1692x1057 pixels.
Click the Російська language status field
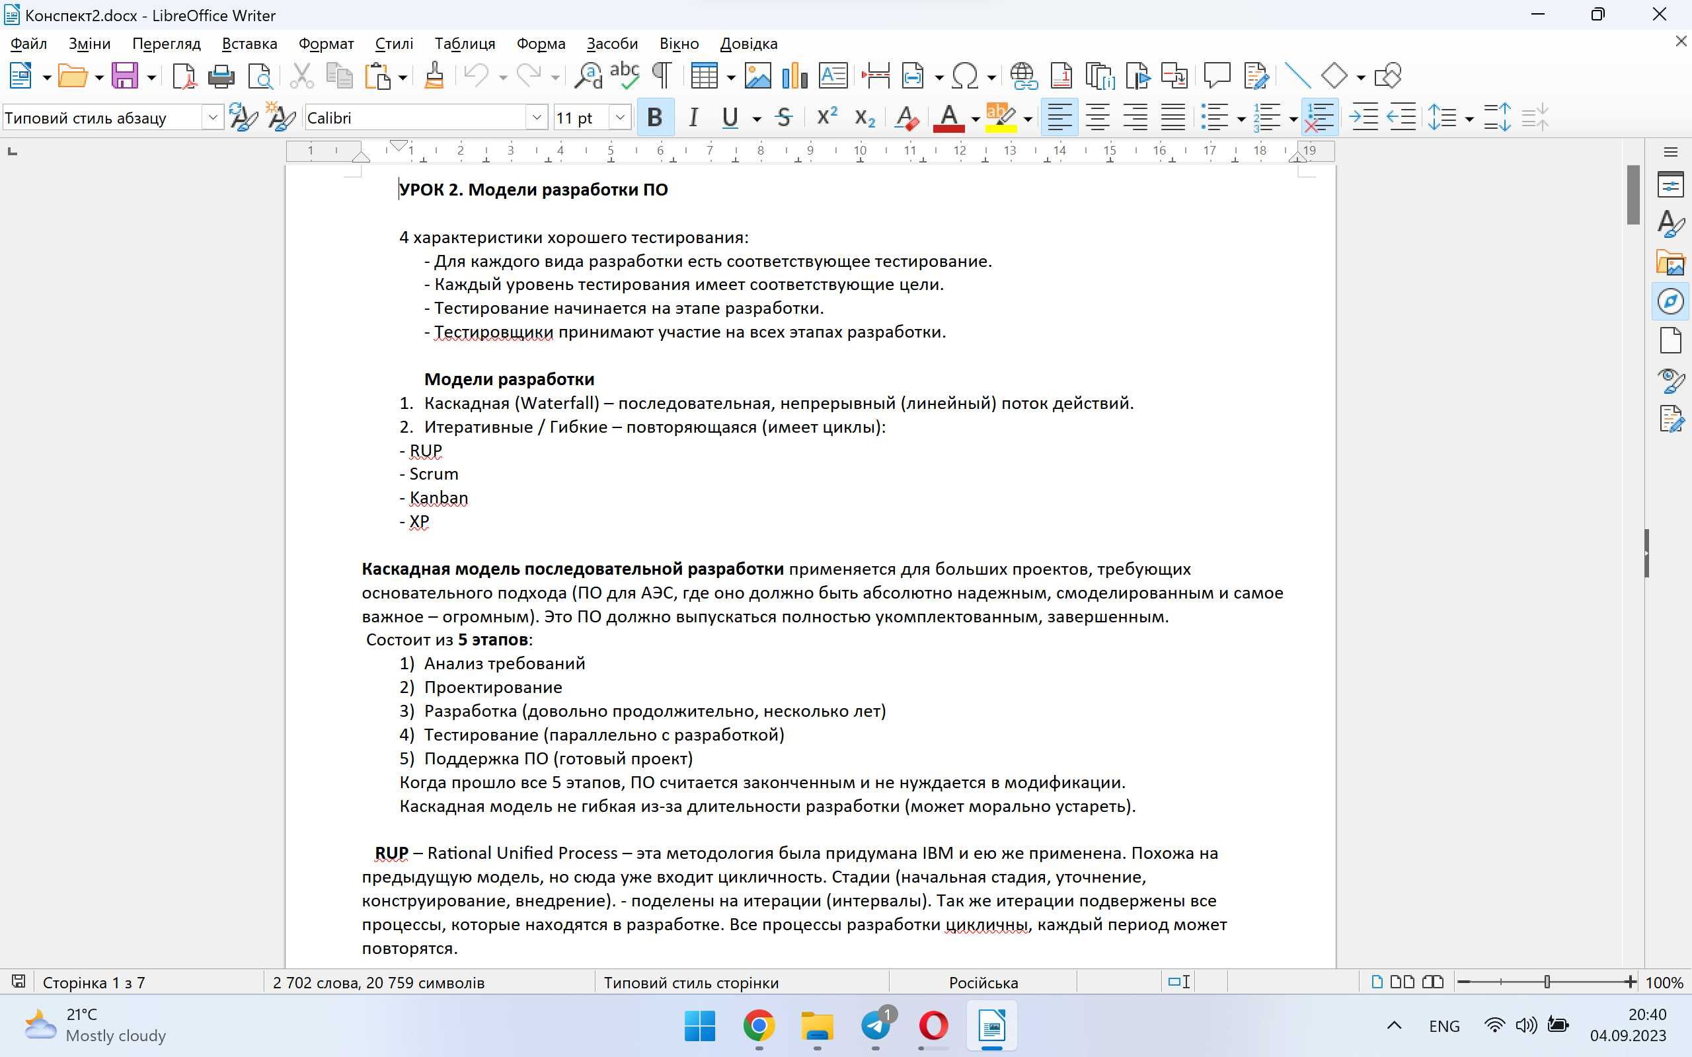point(983,982)
